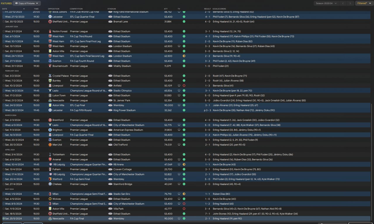Toggle the selection circle for Sat, 27/4/2024
The image size is (374, 224).
pos(4,184)
